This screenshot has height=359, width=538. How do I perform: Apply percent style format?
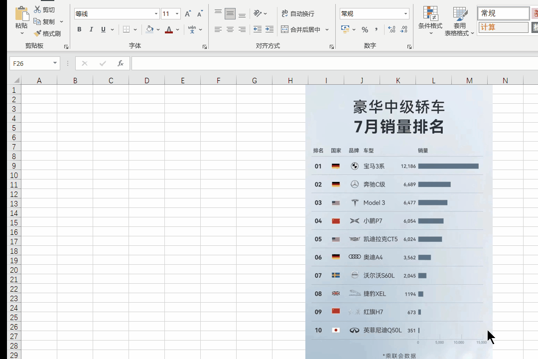(365, 29)
